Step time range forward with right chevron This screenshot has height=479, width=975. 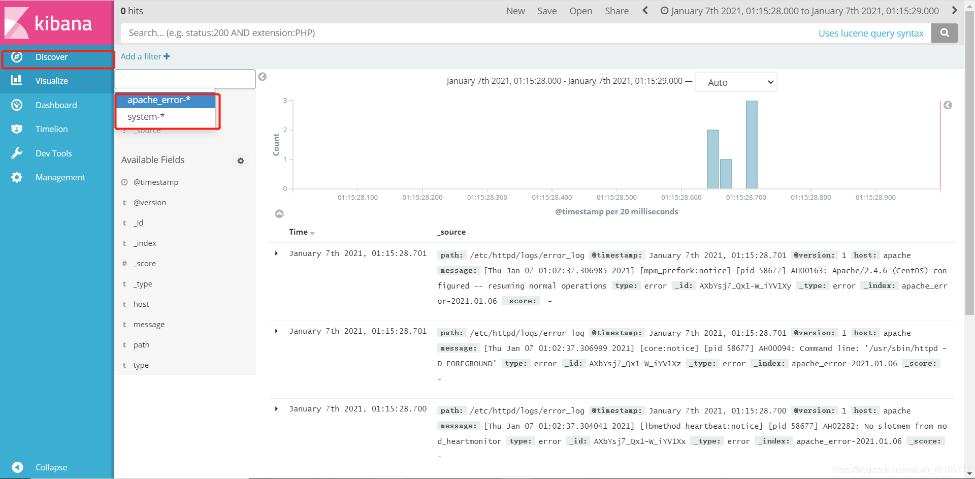(x=954, y=11)
